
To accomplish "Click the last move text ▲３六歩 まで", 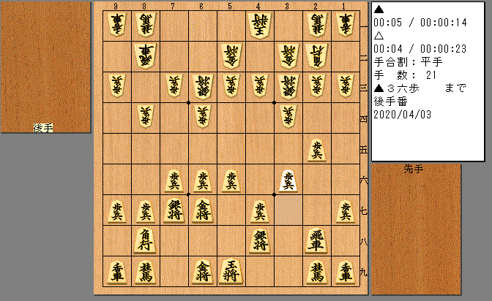I will [420, 88].
